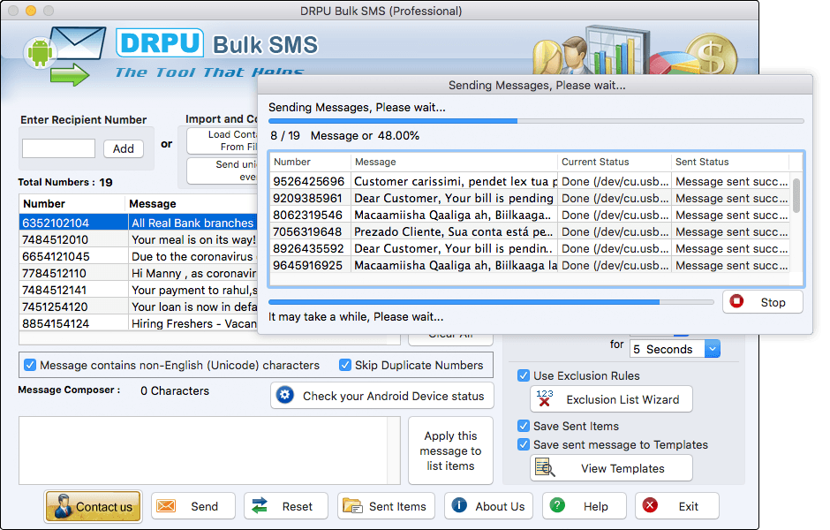Click the envelope Send button
Viewport: 830px width, 530px height.
point(192,506)
